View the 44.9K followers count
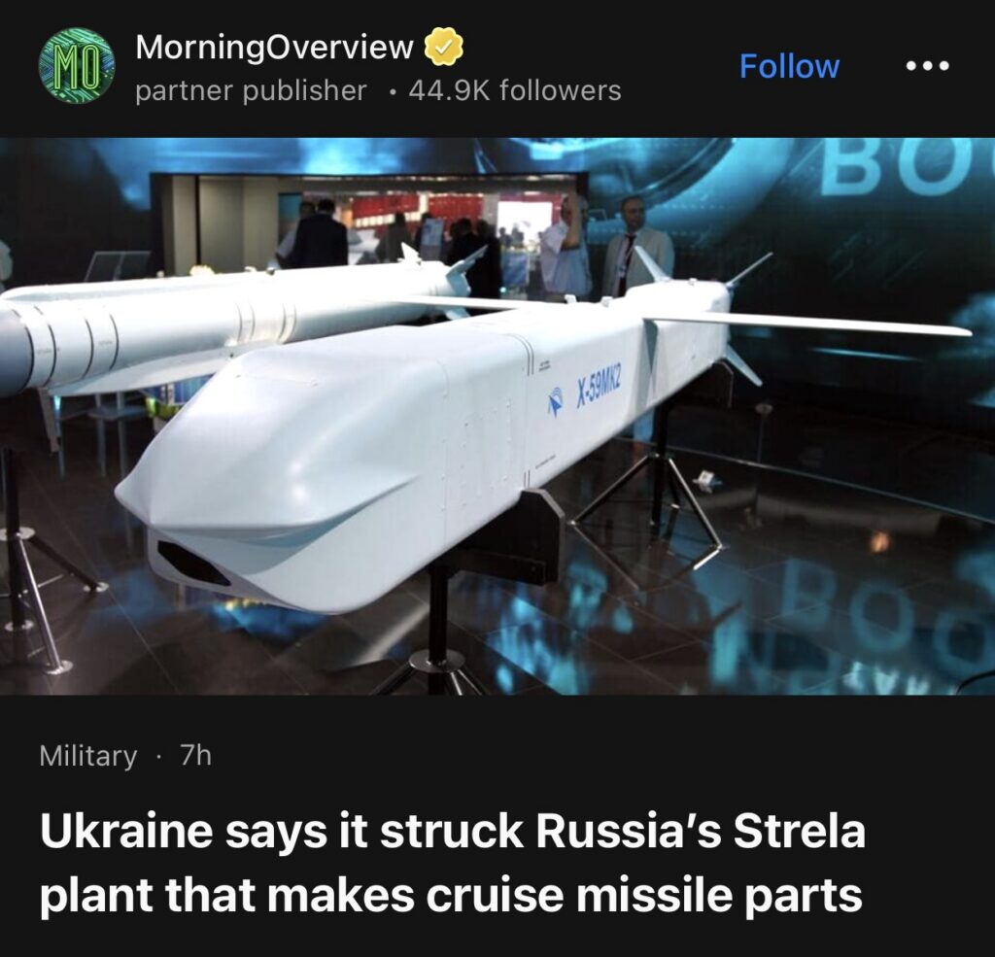 515,90
